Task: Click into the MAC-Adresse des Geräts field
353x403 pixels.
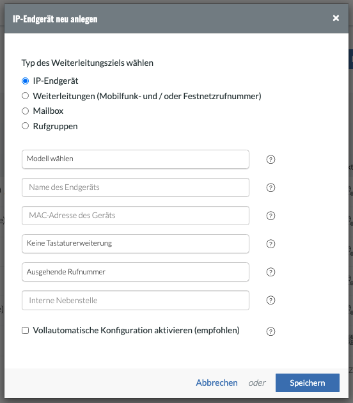Action: coord(136,216)
